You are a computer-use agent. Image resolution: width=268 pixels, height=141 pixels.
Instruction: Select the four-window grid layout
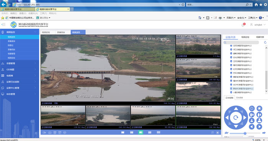[x=132, y=133]
